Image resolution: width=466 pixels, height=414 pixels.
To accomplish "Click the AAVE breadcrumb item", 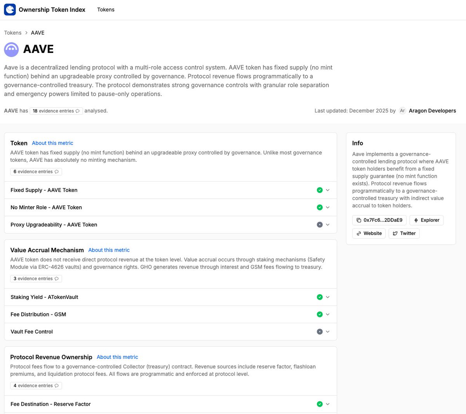I will point(38,33).
